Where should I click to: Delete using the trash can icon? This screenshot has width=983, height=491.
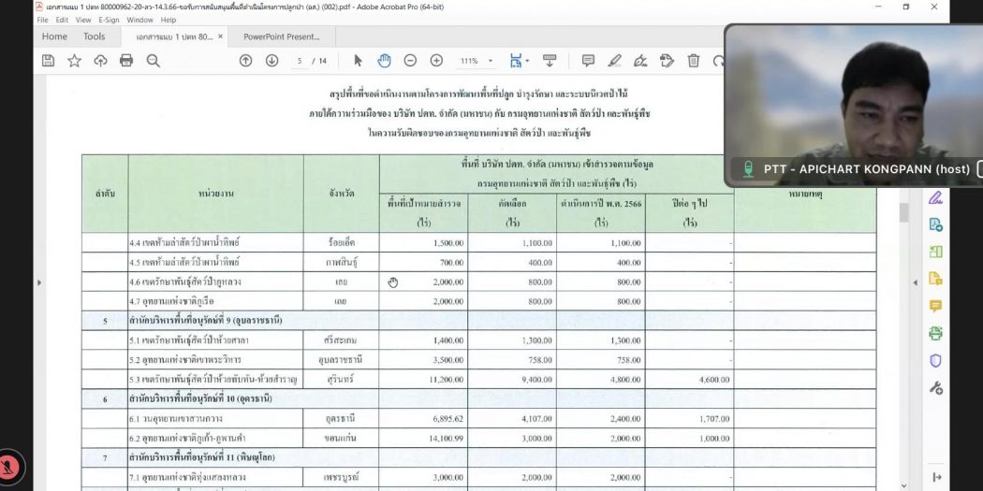coord(694,61)
